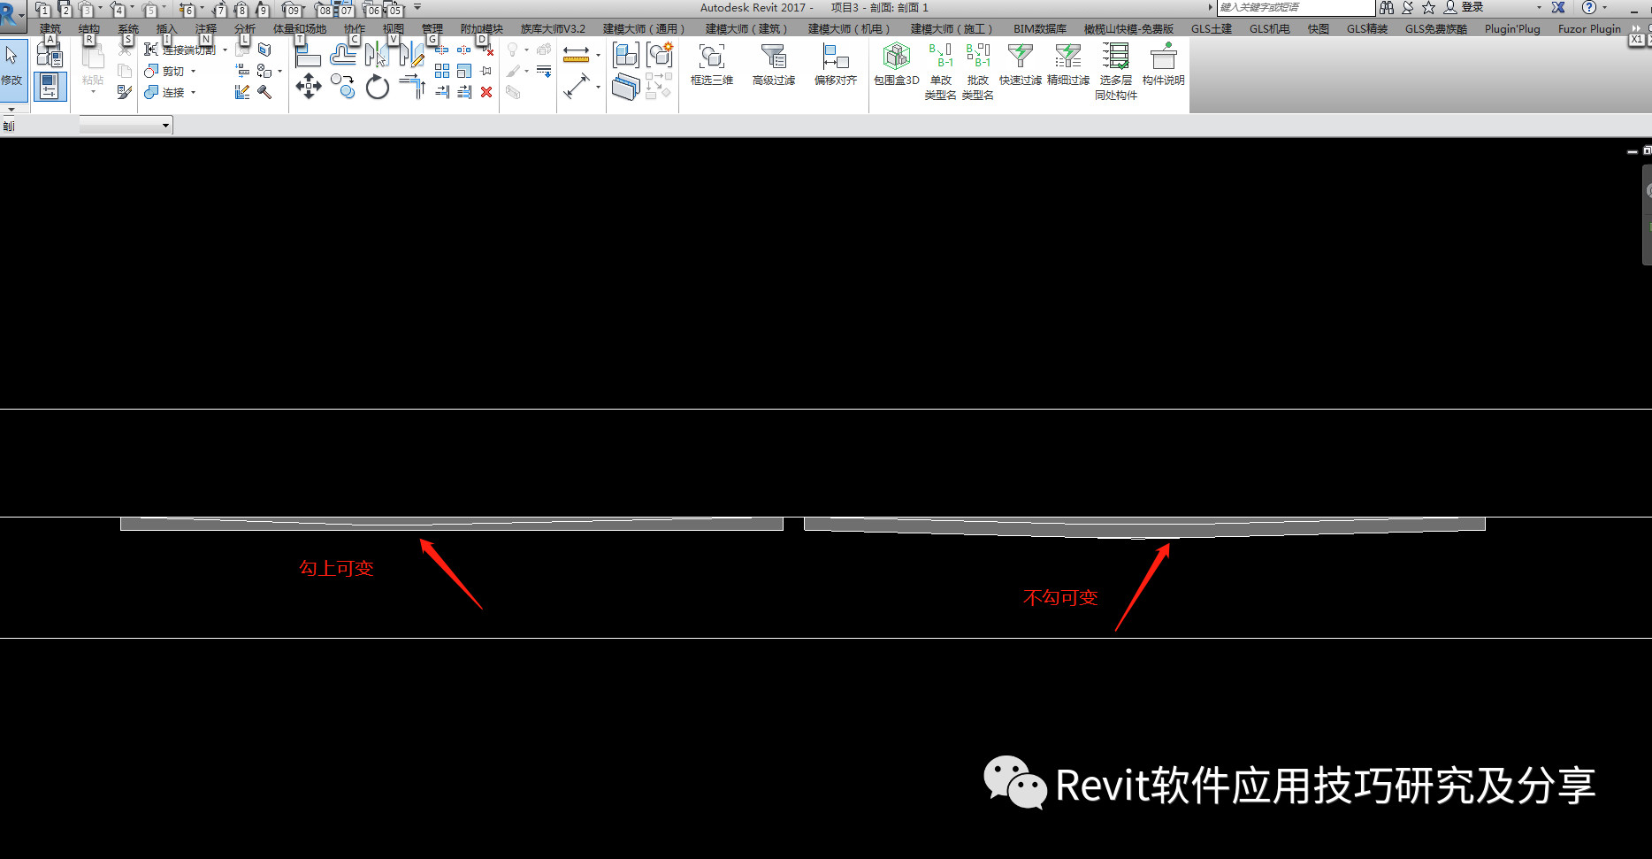The image size is (1652, 859).
Task: Switch to the 注释 annotate tab
Action: click(x=206, y=29)
